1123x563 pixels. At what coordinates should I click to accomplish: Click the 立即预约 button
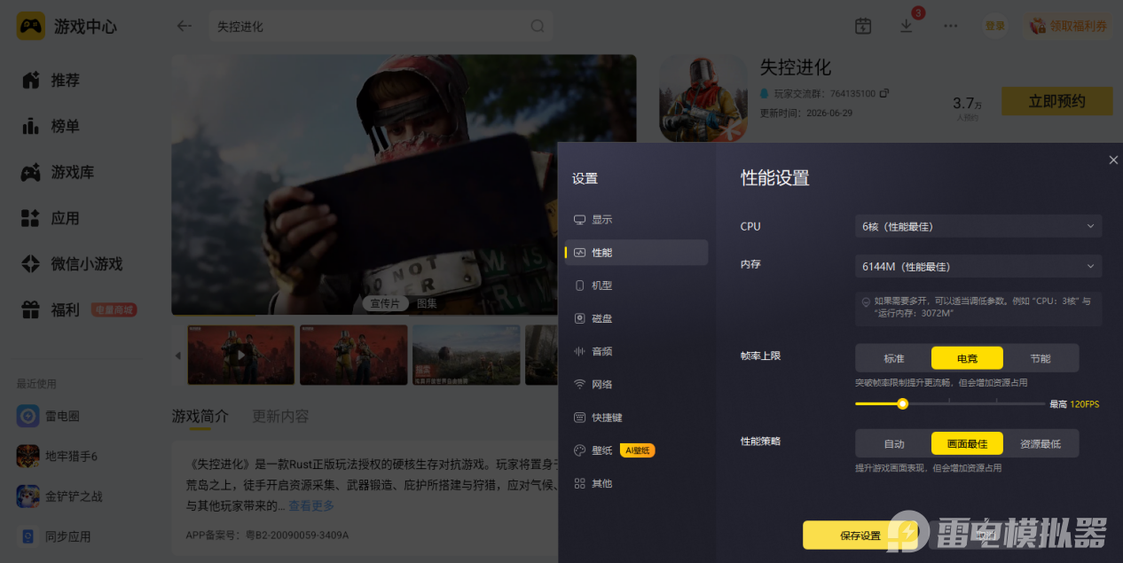pos(1057,101)
